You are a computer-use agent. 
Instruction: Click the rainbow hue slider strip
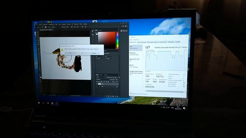click(x=117, y=40)
